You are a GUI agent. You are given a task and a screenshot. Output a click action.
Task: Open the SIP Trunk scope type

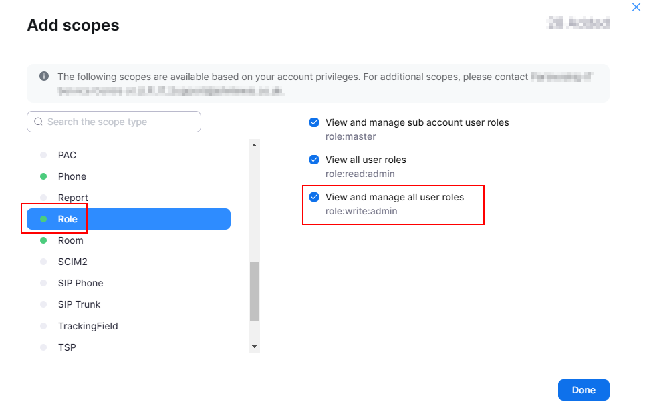79,304
